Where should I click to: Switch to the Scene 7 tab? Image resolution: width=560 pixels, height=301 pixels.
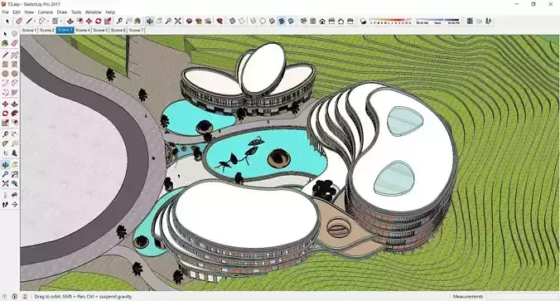[x=136, y=30]
